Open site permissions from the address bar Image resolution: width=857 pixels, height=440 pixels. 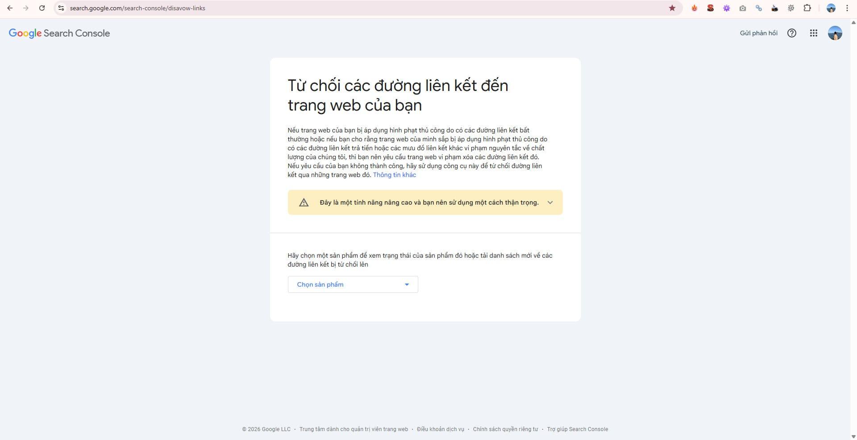[61, 8]
